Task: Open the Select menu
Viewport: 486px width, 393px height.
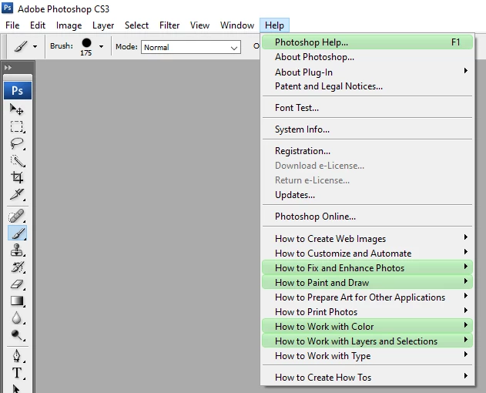Action: 136,25
